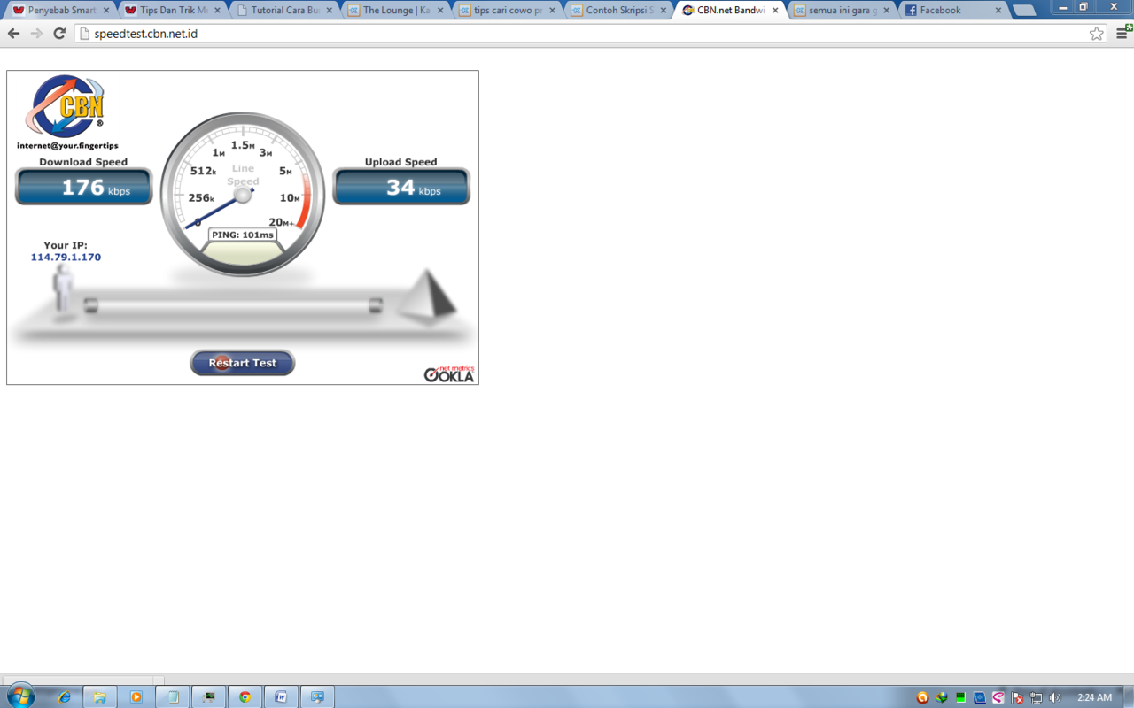Switch to the Penyebab Smart tab

(60, 11)
